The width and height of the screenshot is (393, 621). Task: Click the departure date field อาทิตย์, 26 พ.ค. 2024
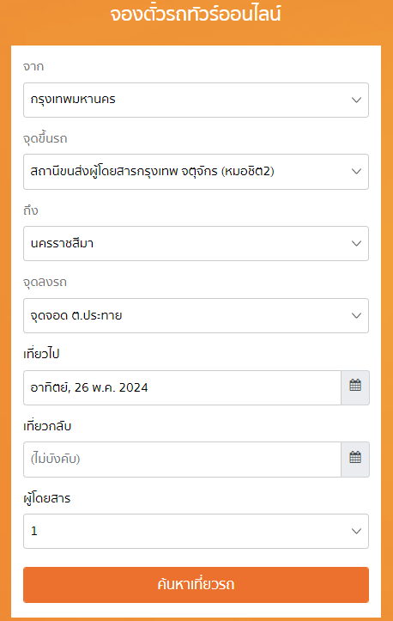pyautogui.click(x=182, y=387)
